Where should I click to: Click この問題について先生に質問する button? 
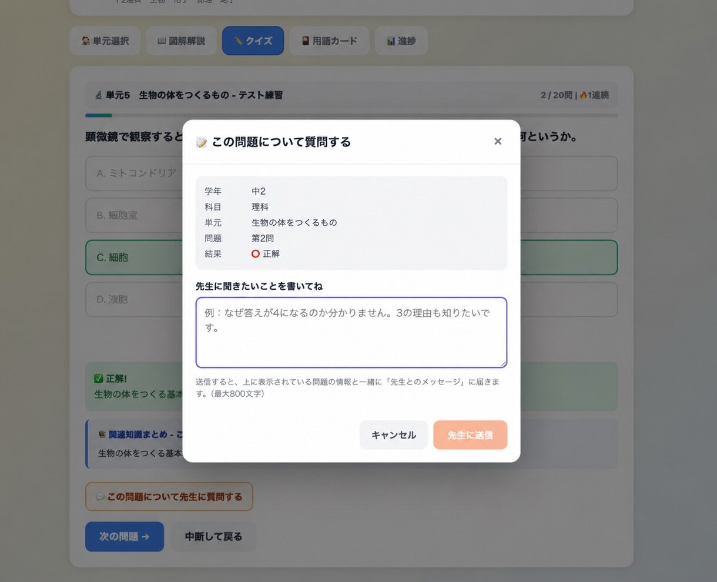coord(169,497)
